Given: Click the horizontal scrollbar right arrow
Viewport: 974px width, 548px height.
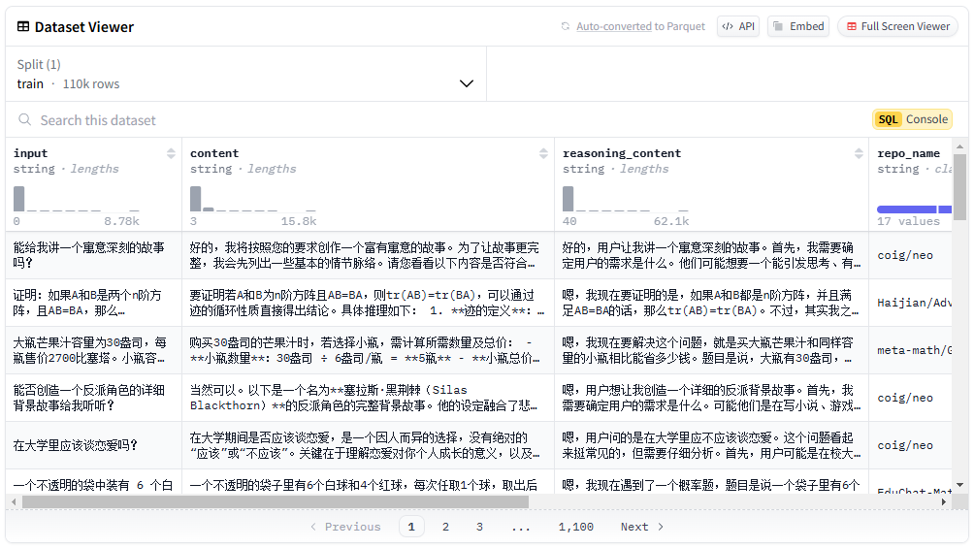Looking at the screenshot, I should click(944, 501).
